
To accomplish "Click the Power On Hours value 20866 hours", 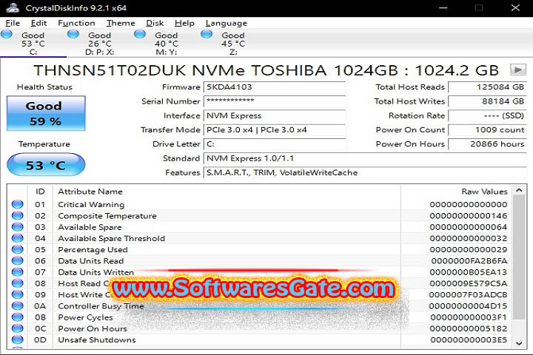I will pyautogui.click(x=487, y=144).
